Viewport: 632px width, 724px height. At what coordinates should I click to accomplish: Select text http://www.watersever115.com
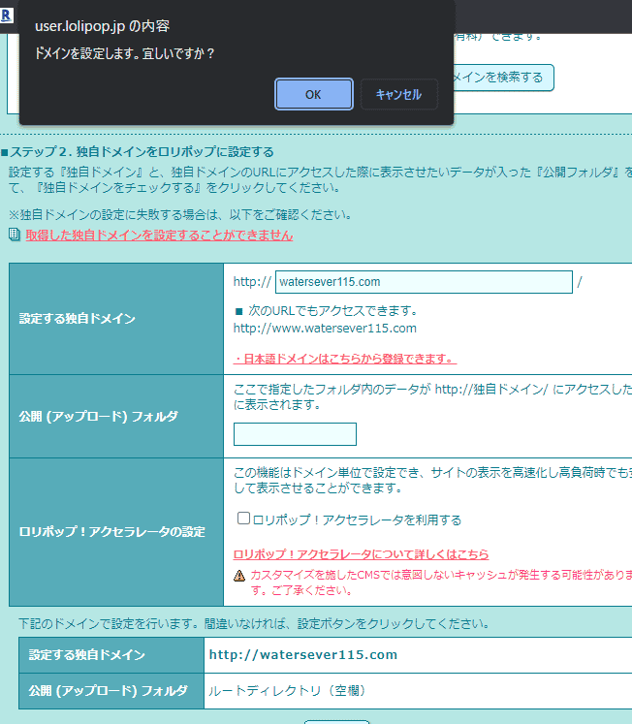tap(325, 329)
